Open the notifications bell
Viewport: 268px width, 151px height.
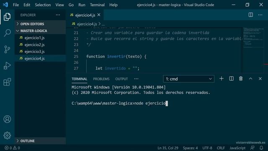pos(261,148)
